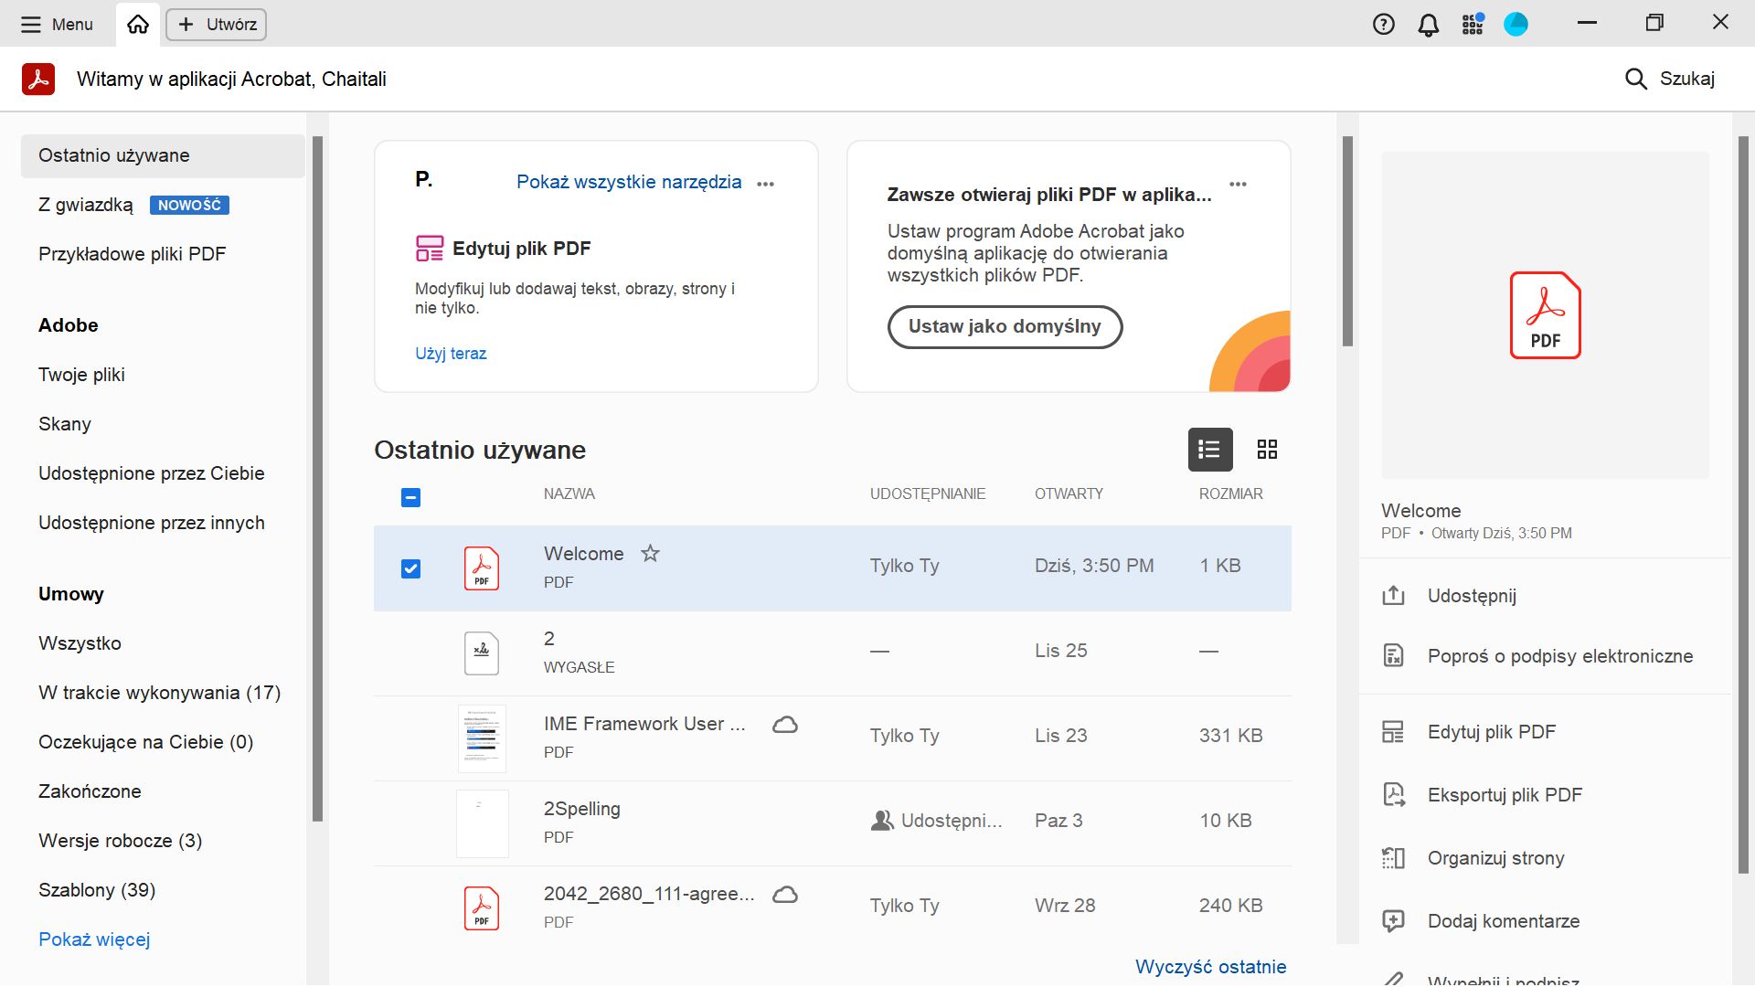The height and width of the screenshot is (987, 1755).
Task: Click Eksportuj plik PDF icon
Action: click(1393, 795)
